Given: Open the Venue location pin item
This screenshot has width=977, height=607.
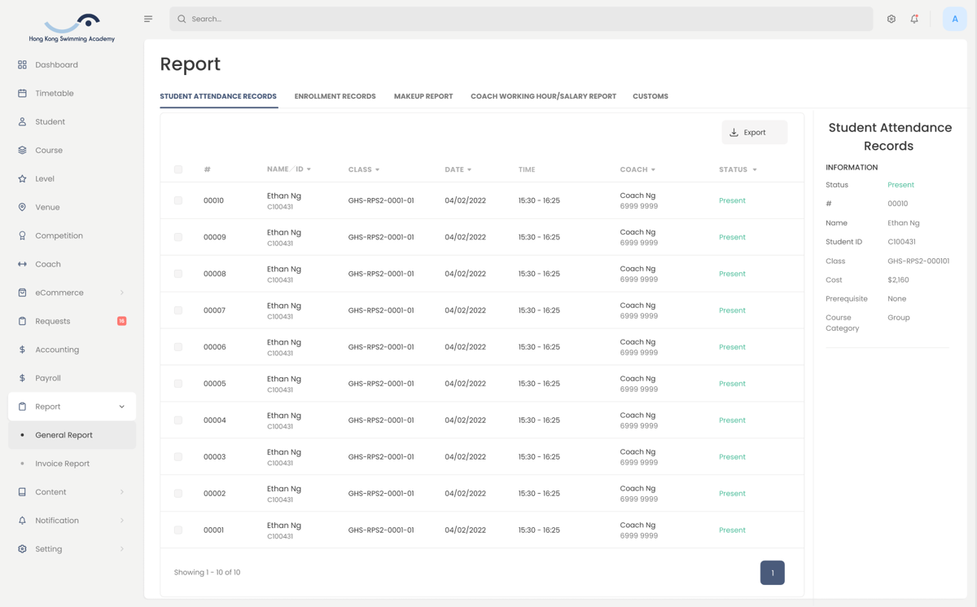Looking at the screenshot, I should [x=72, y=207].
